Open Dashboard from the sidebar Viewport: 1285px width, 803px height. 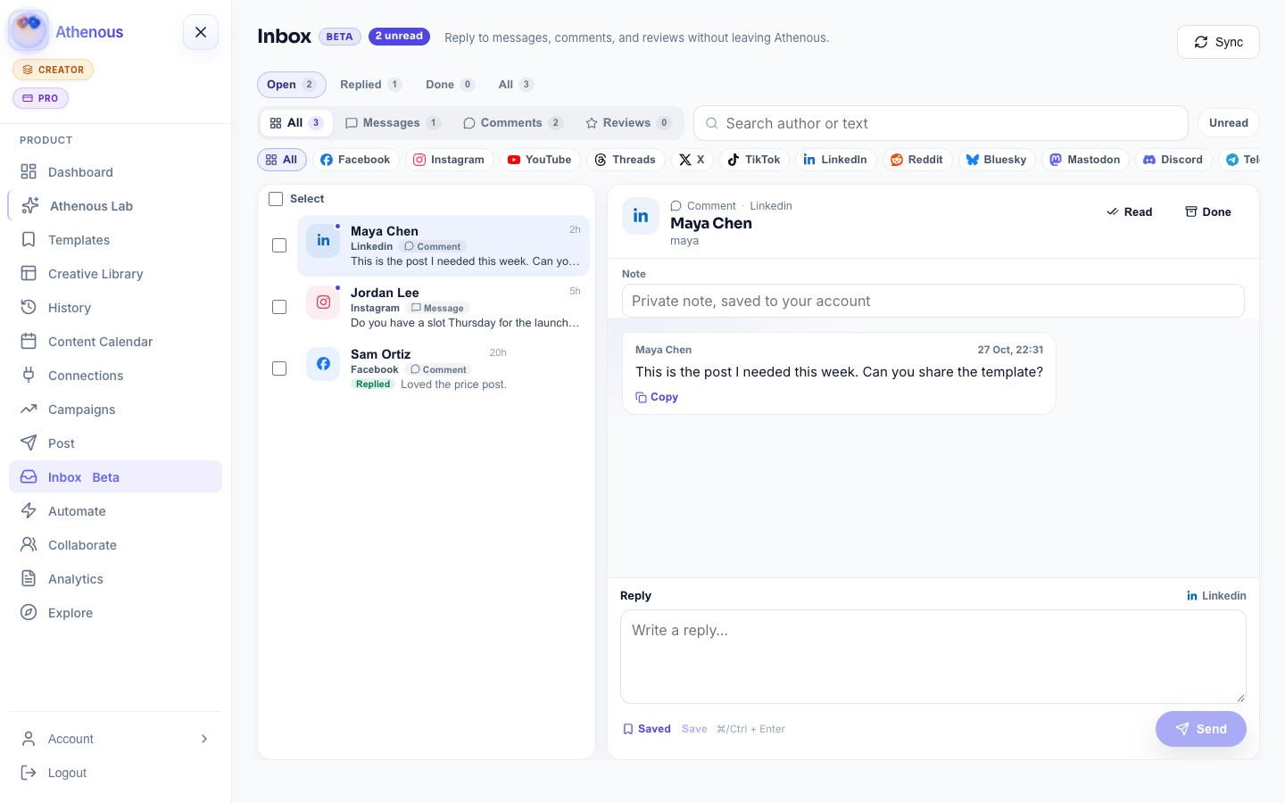(x=115, y=172)
